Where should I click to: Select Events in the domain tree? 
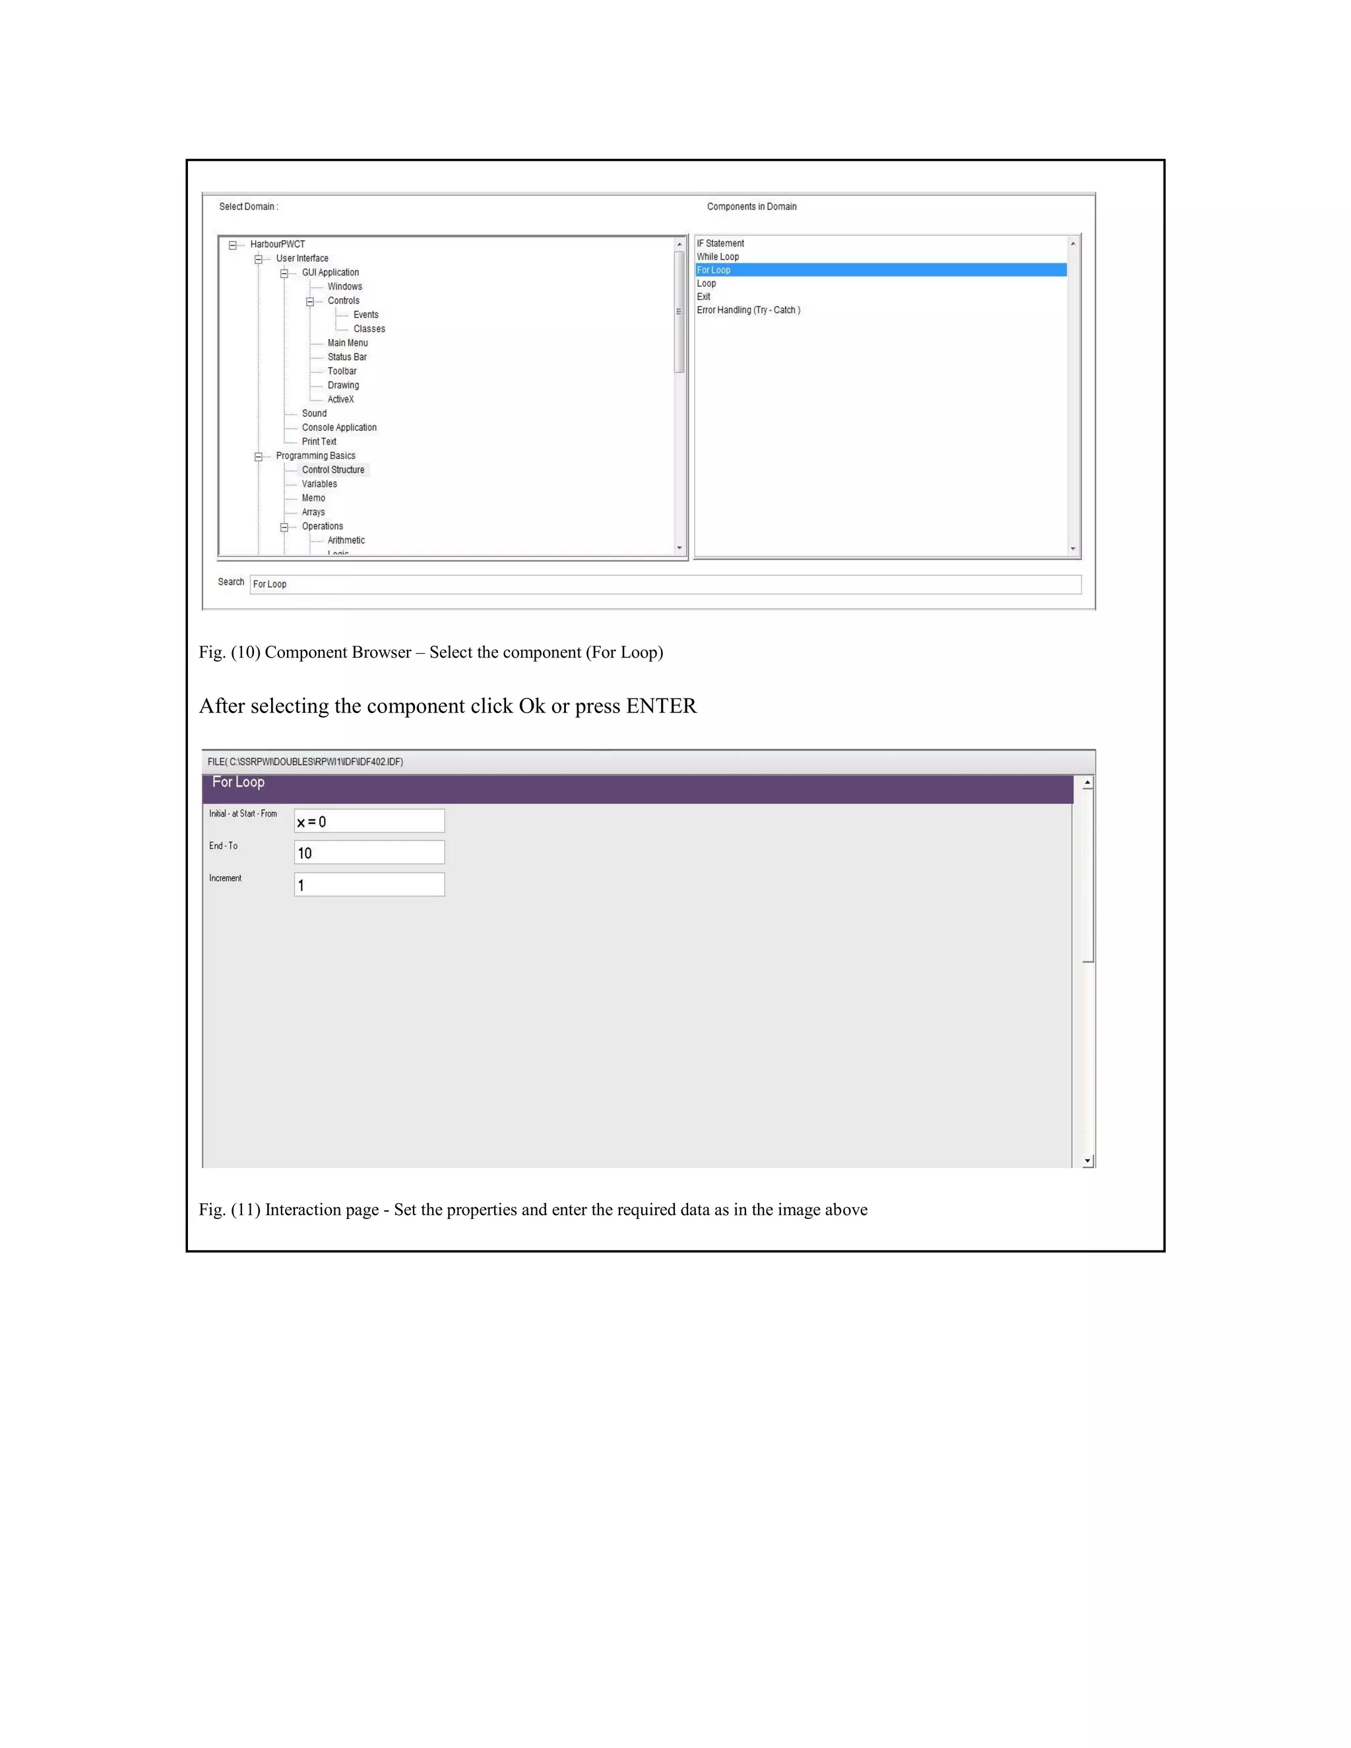click(365, 315)
